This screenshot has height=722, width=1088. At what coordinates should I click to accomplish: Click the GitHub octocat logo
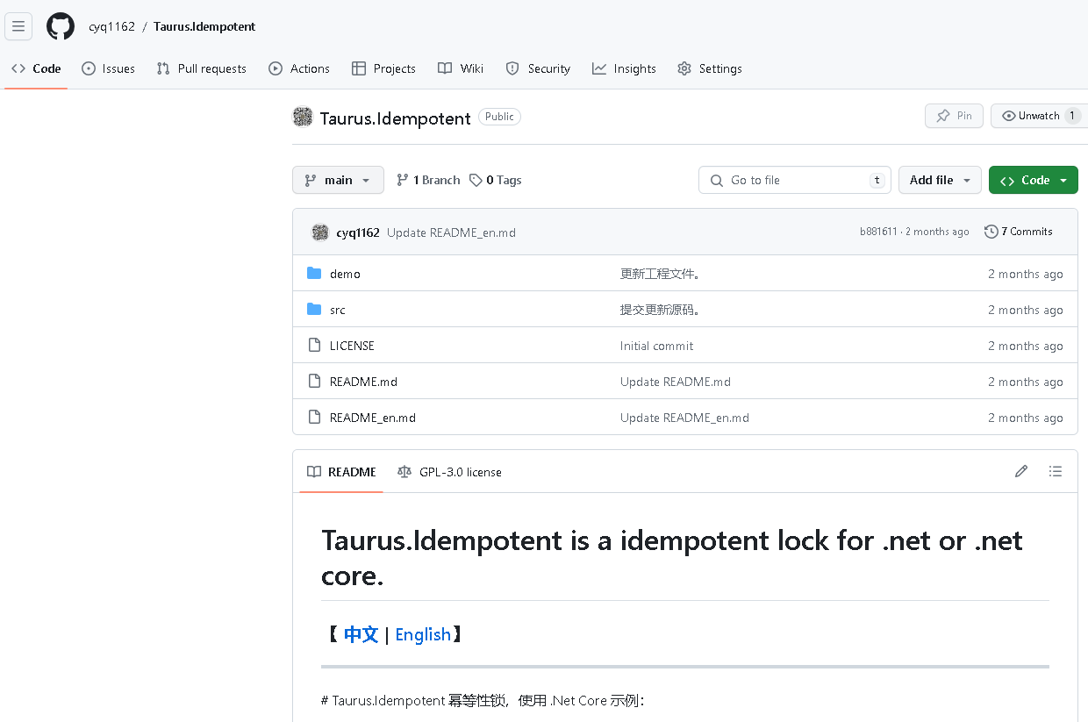(61, 26)
